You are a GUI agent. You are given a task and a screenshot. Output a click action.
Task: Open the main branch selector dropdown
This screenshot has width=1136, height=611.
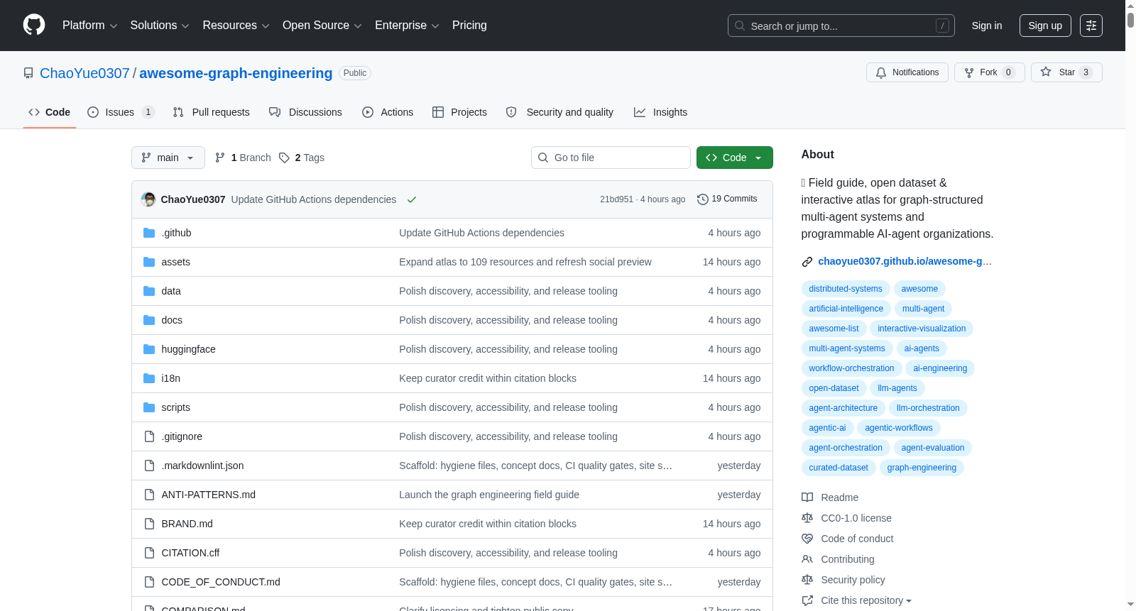point(168,158)
